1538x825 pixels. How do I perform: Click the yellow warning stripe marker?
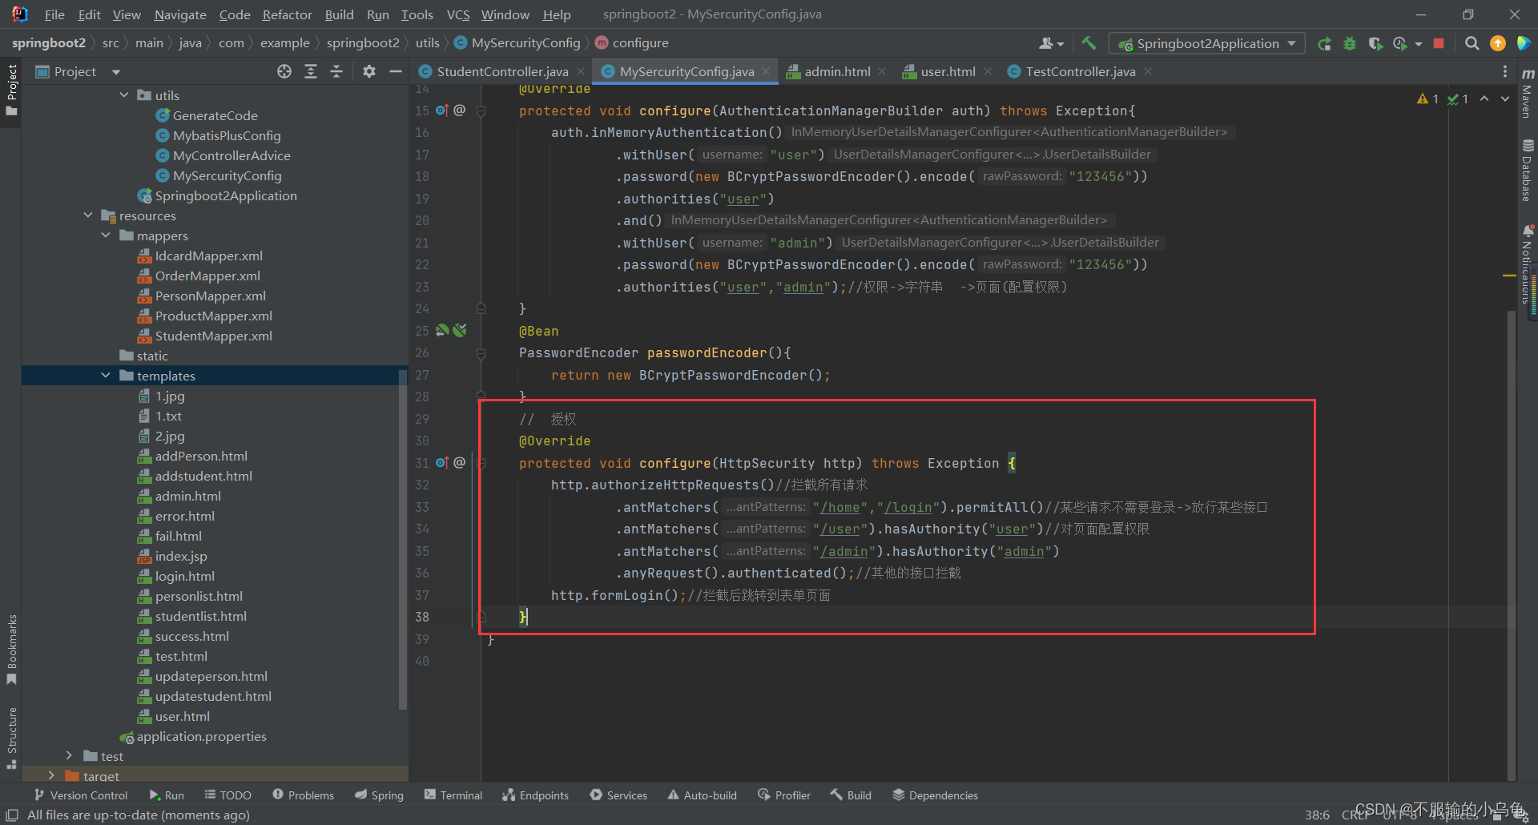click(1509, 276)
